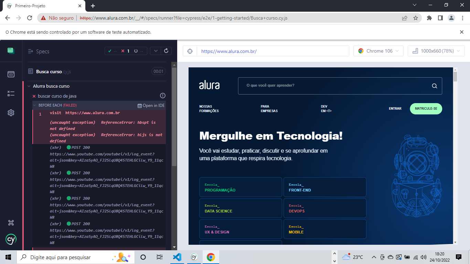
Task: Open Visual Studio Code from taskbar
Action: pos(177,257)
